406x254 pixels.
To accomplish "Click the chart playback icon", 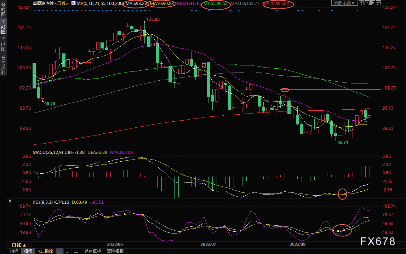I will click(x=373, y=3).
